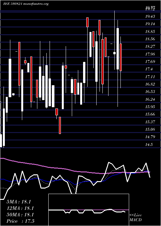Select the 16.53 price axis label
161x226 pixels.
pos(150,92)
